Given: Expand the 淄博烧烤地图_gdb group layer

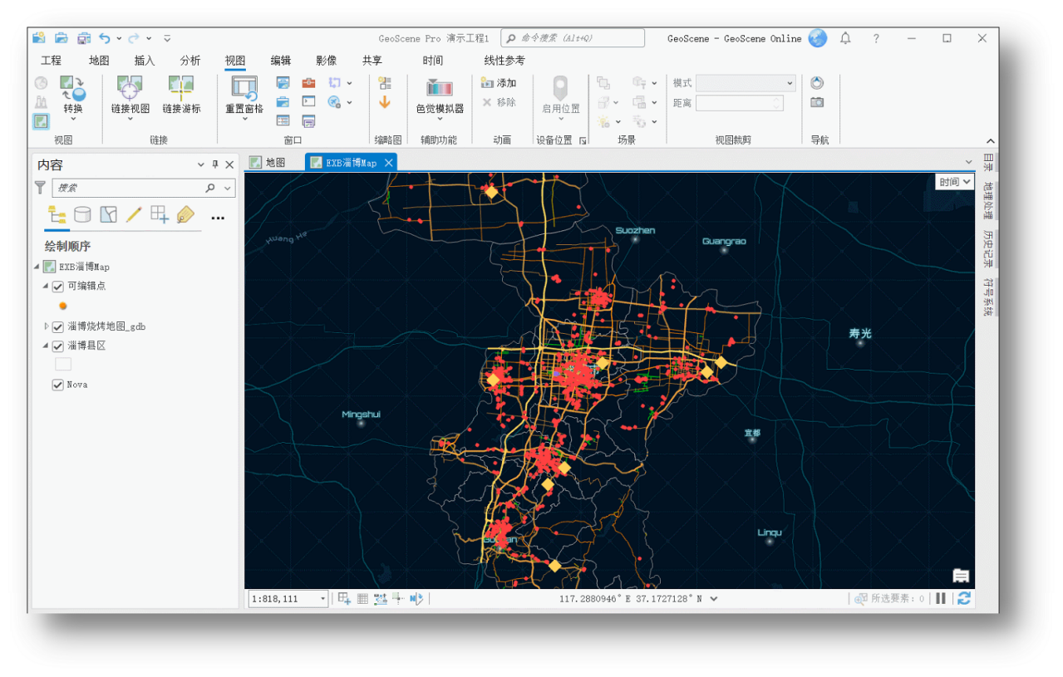Looking at the screenshot, I should tap(47, 326).
